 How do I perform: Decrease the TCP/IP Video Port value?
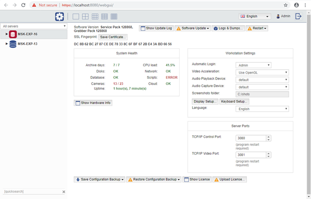(x=269, y=157)
